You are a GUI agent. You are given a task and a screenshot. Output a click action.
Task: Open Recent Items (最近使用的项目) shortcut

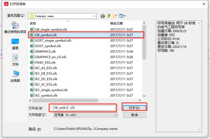coord(15,27)
